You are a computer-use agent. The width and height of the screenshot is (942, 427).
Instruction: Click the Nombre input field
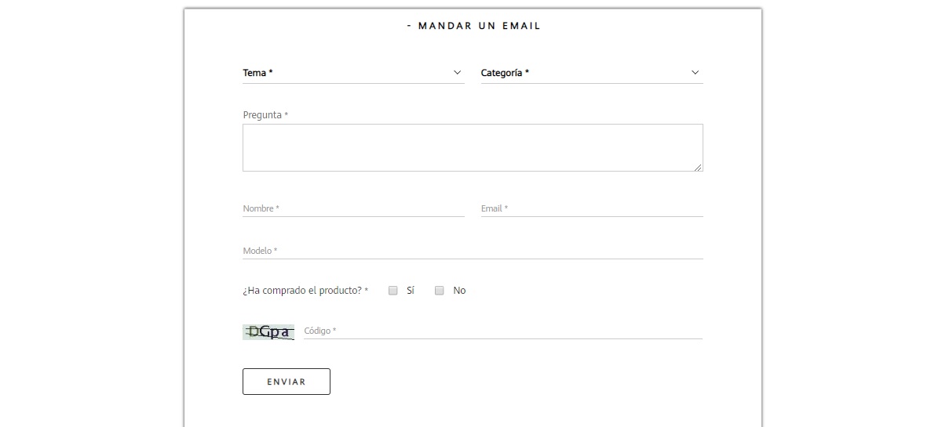(x=353, y=208)
